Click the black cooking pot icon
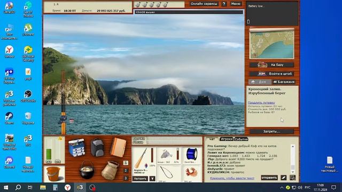Screen dimensions: 342x192 [x=87, y=170]
